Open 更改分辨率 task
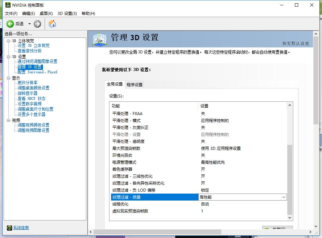Viewport: 322px width, 238px height. pos(27,83)
